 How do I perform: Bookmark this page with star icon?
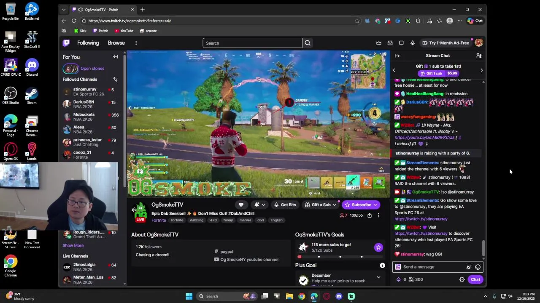tap(357, 21)
